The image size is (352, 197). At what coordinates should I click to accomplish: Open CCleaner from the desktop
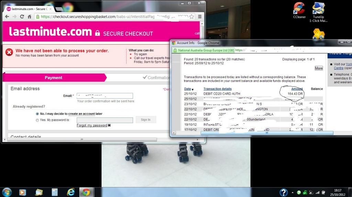tap(299, 10)
